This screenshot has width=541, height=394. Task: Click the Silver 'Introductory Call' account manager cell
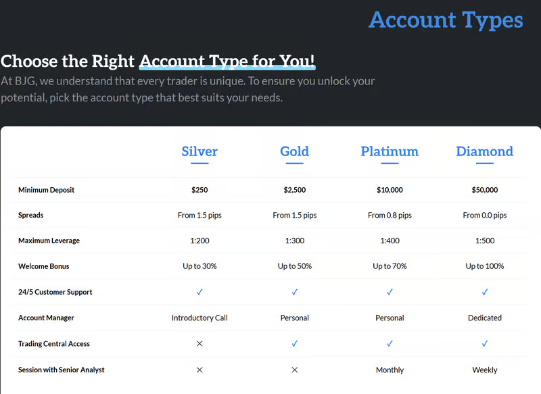point(199,318)
